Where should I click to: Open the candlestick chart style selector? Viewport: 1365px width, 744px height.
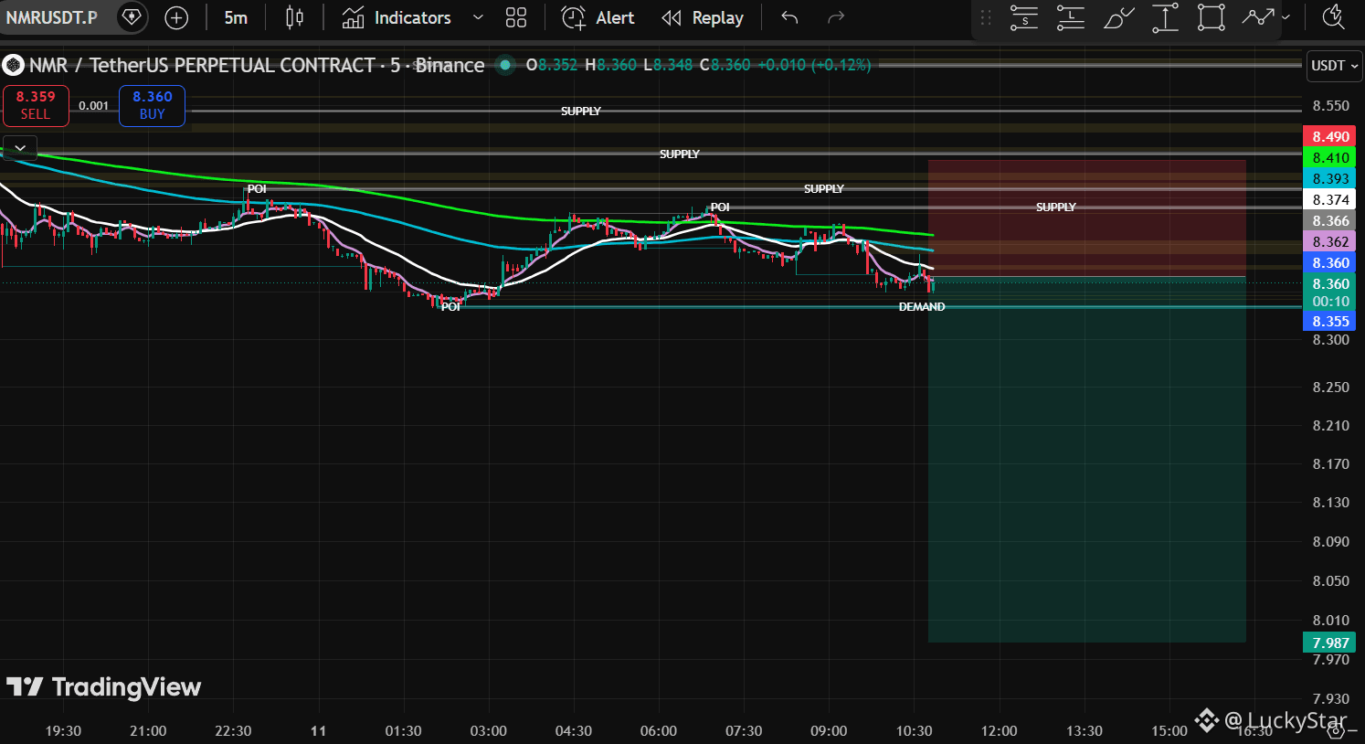pos(294,17)
